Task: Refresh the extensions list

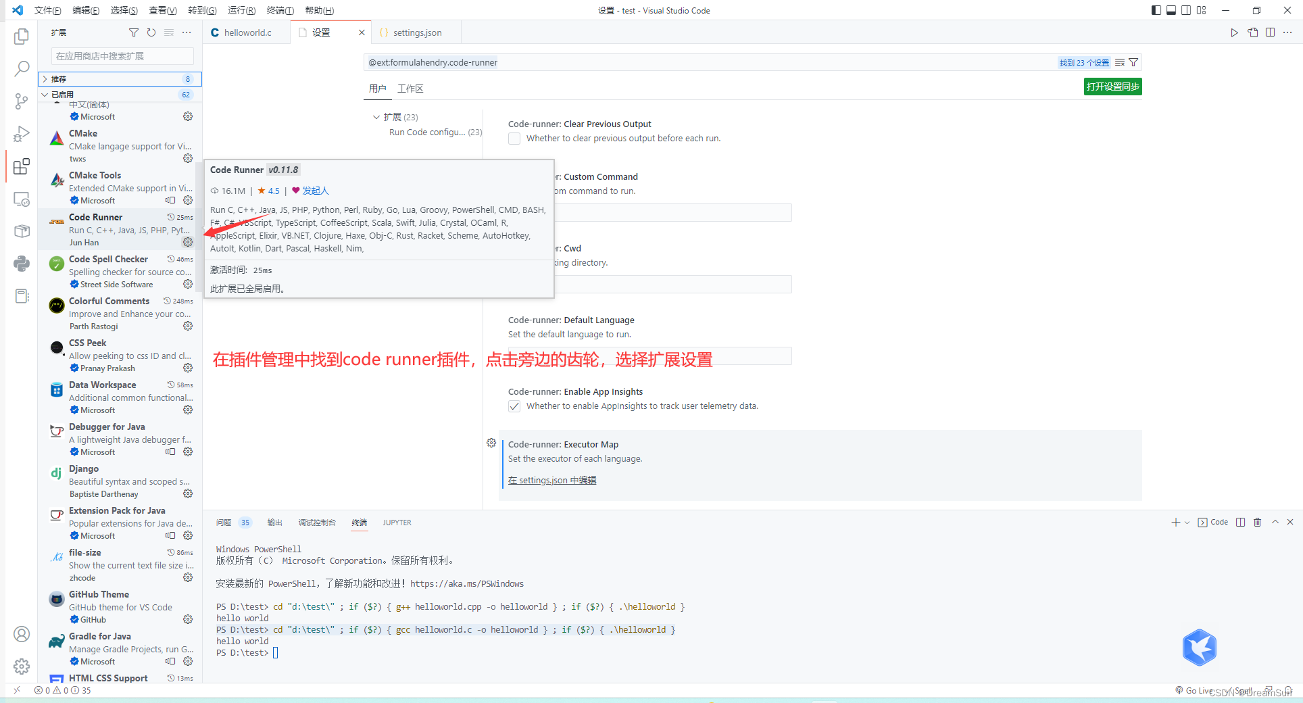Action: click(x=151, y=32)
